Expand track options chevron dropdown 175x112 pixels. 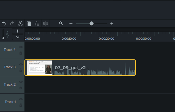(18, 37)
